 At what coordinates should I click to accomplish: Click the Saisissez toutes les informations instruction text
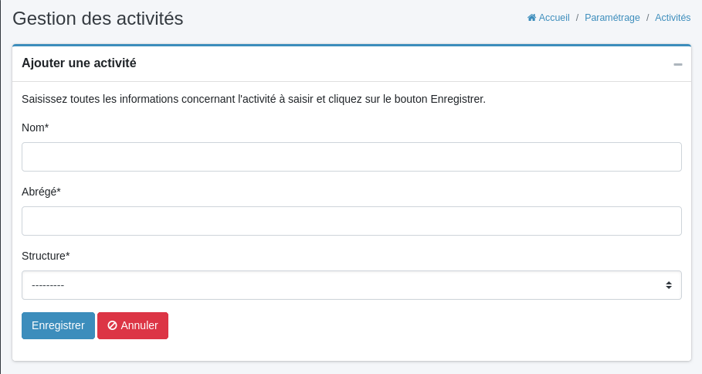[x=253, y=99]
